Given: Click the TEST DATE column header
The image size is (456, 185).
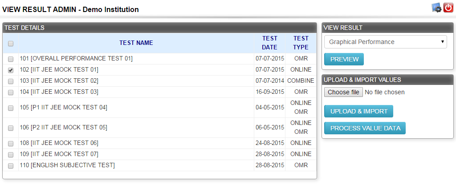Looking at the screenshot, I should (269, 43).
